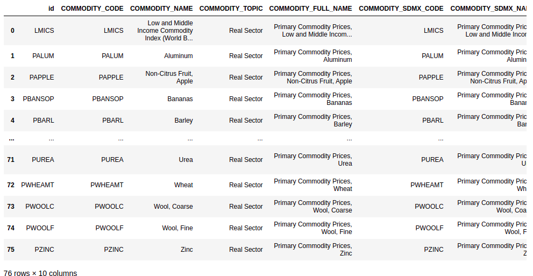
Task: Click Real Sector topic in Zinc row
Action: coord(246,250)
